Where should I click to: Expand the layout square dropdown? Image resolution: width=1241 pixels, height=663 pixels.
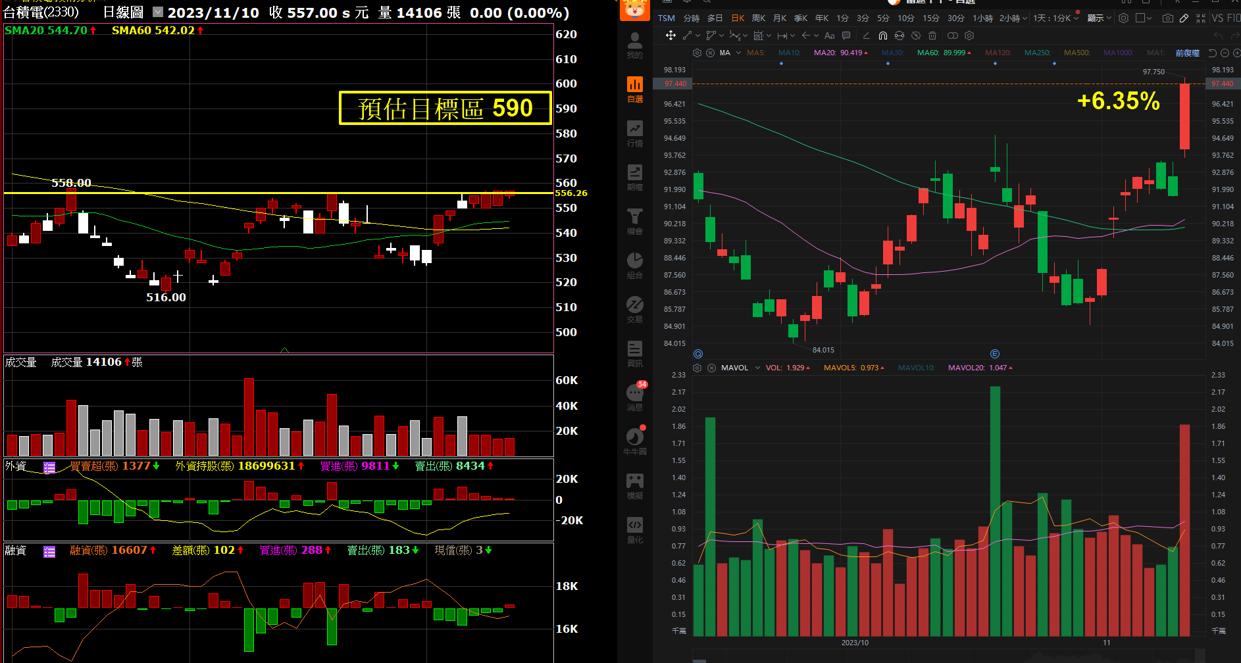(1149, 18)
